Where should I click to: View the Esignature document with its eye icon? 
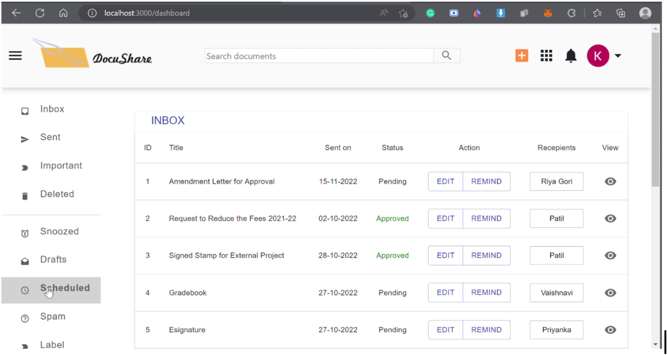point(610,330)
